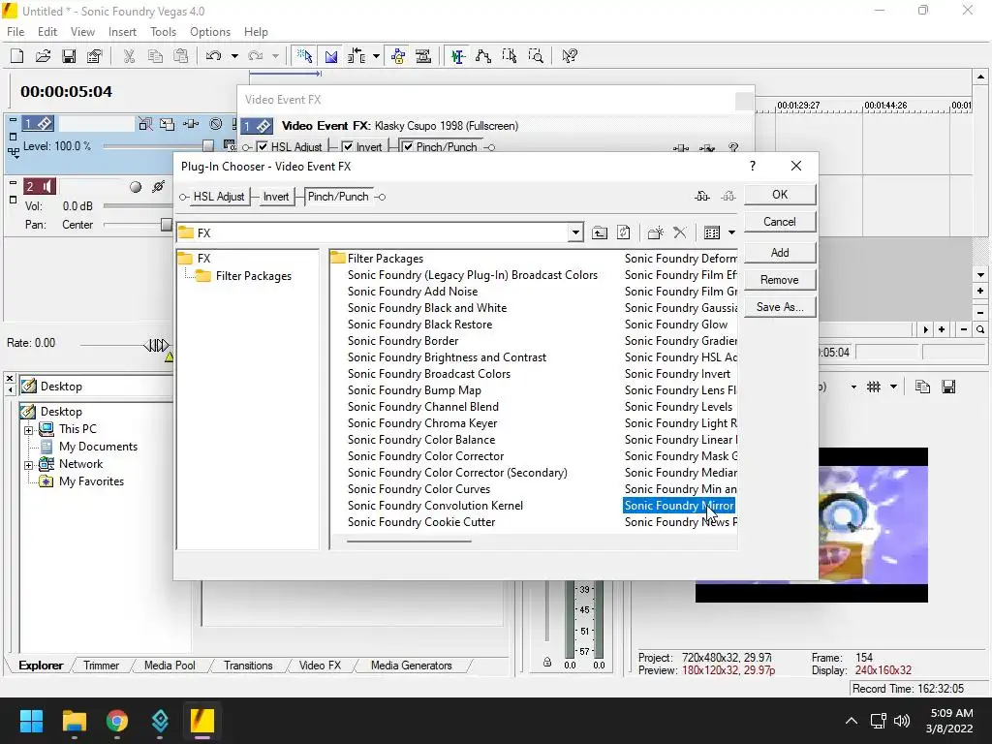Launch Chrome from the taskbar
992x744 pixels.
(x=117, y=721)
